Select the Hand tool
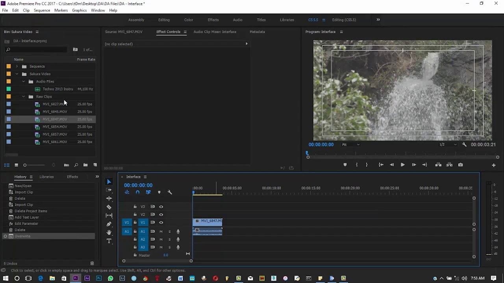This screenshot has height=283, width=504. tap(109, 232)
